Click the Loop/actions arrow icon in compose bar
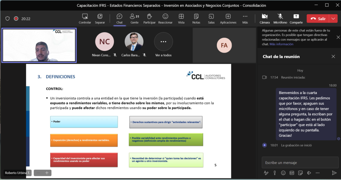 tap(309, 173)
